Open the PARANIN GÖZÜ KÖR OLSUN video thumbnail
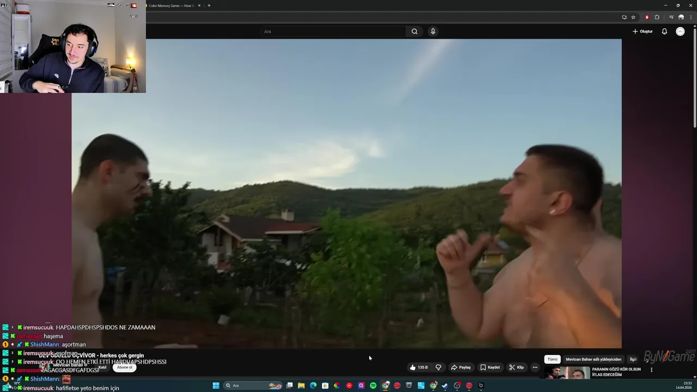Viewport: 697px width, 392px height. pos(567,373)
